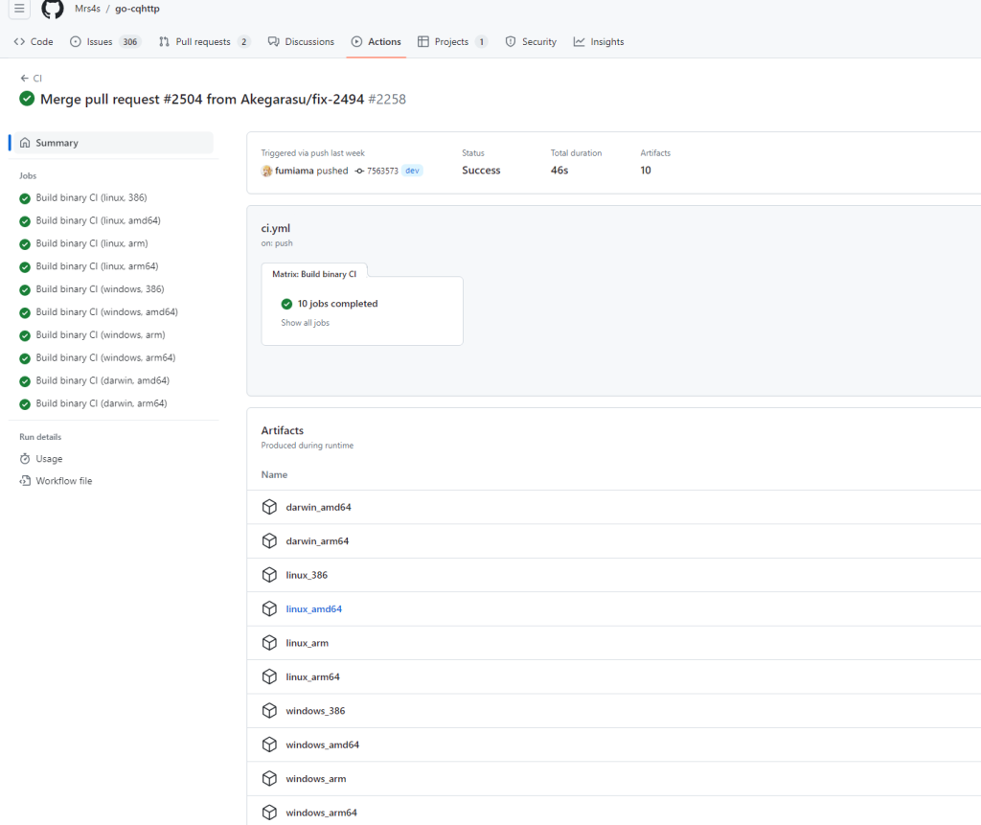Click fumiama's avatar image
This screenshot has width=981, height=825.
[x=267, y=171]
